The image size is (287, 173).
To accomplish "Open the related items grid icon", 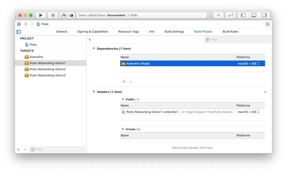I will (19, 24).
